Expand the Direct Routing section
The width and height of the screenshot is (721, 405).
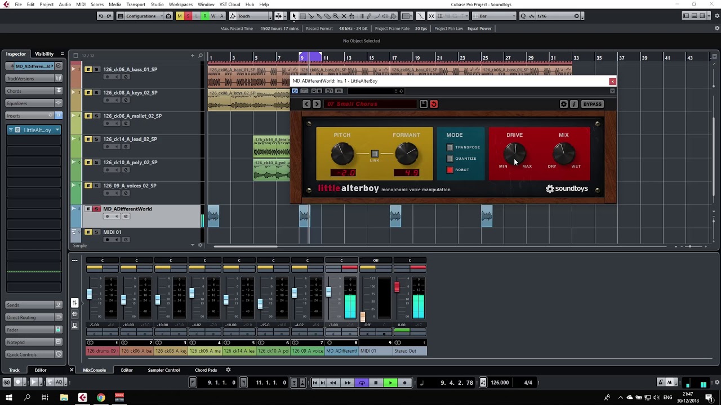33,317
